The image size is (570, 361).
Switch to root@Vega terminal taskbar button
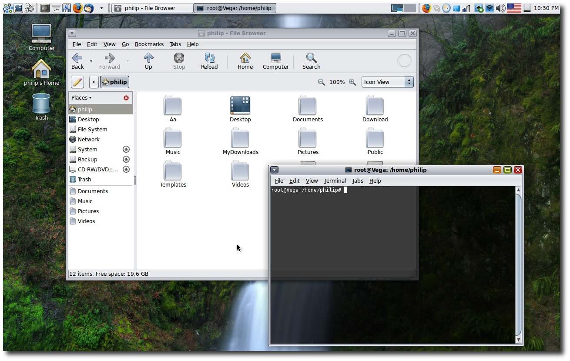pos(235,8)
